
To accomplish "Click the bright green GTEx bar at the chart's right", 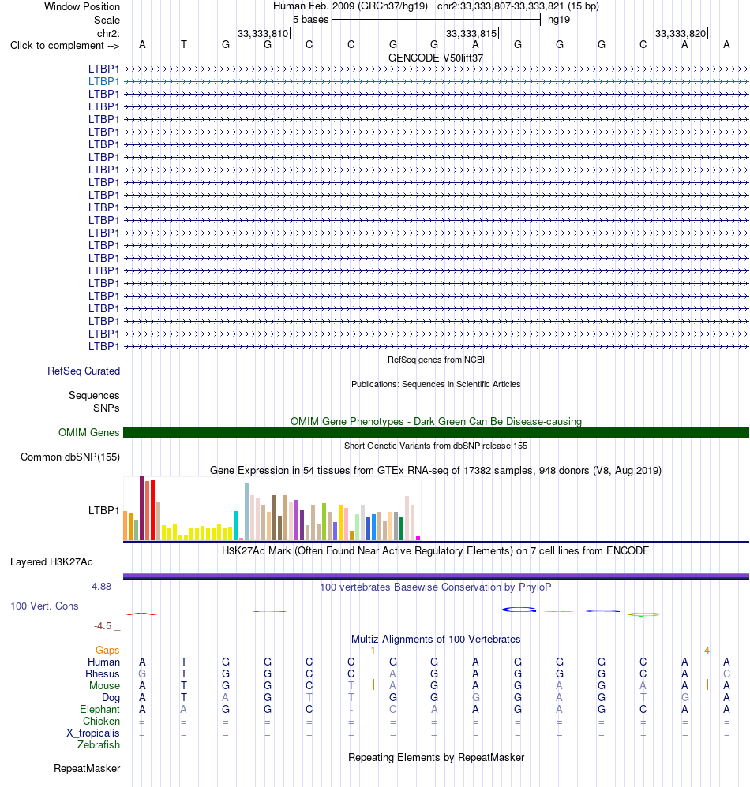I will tap(401, 528).
